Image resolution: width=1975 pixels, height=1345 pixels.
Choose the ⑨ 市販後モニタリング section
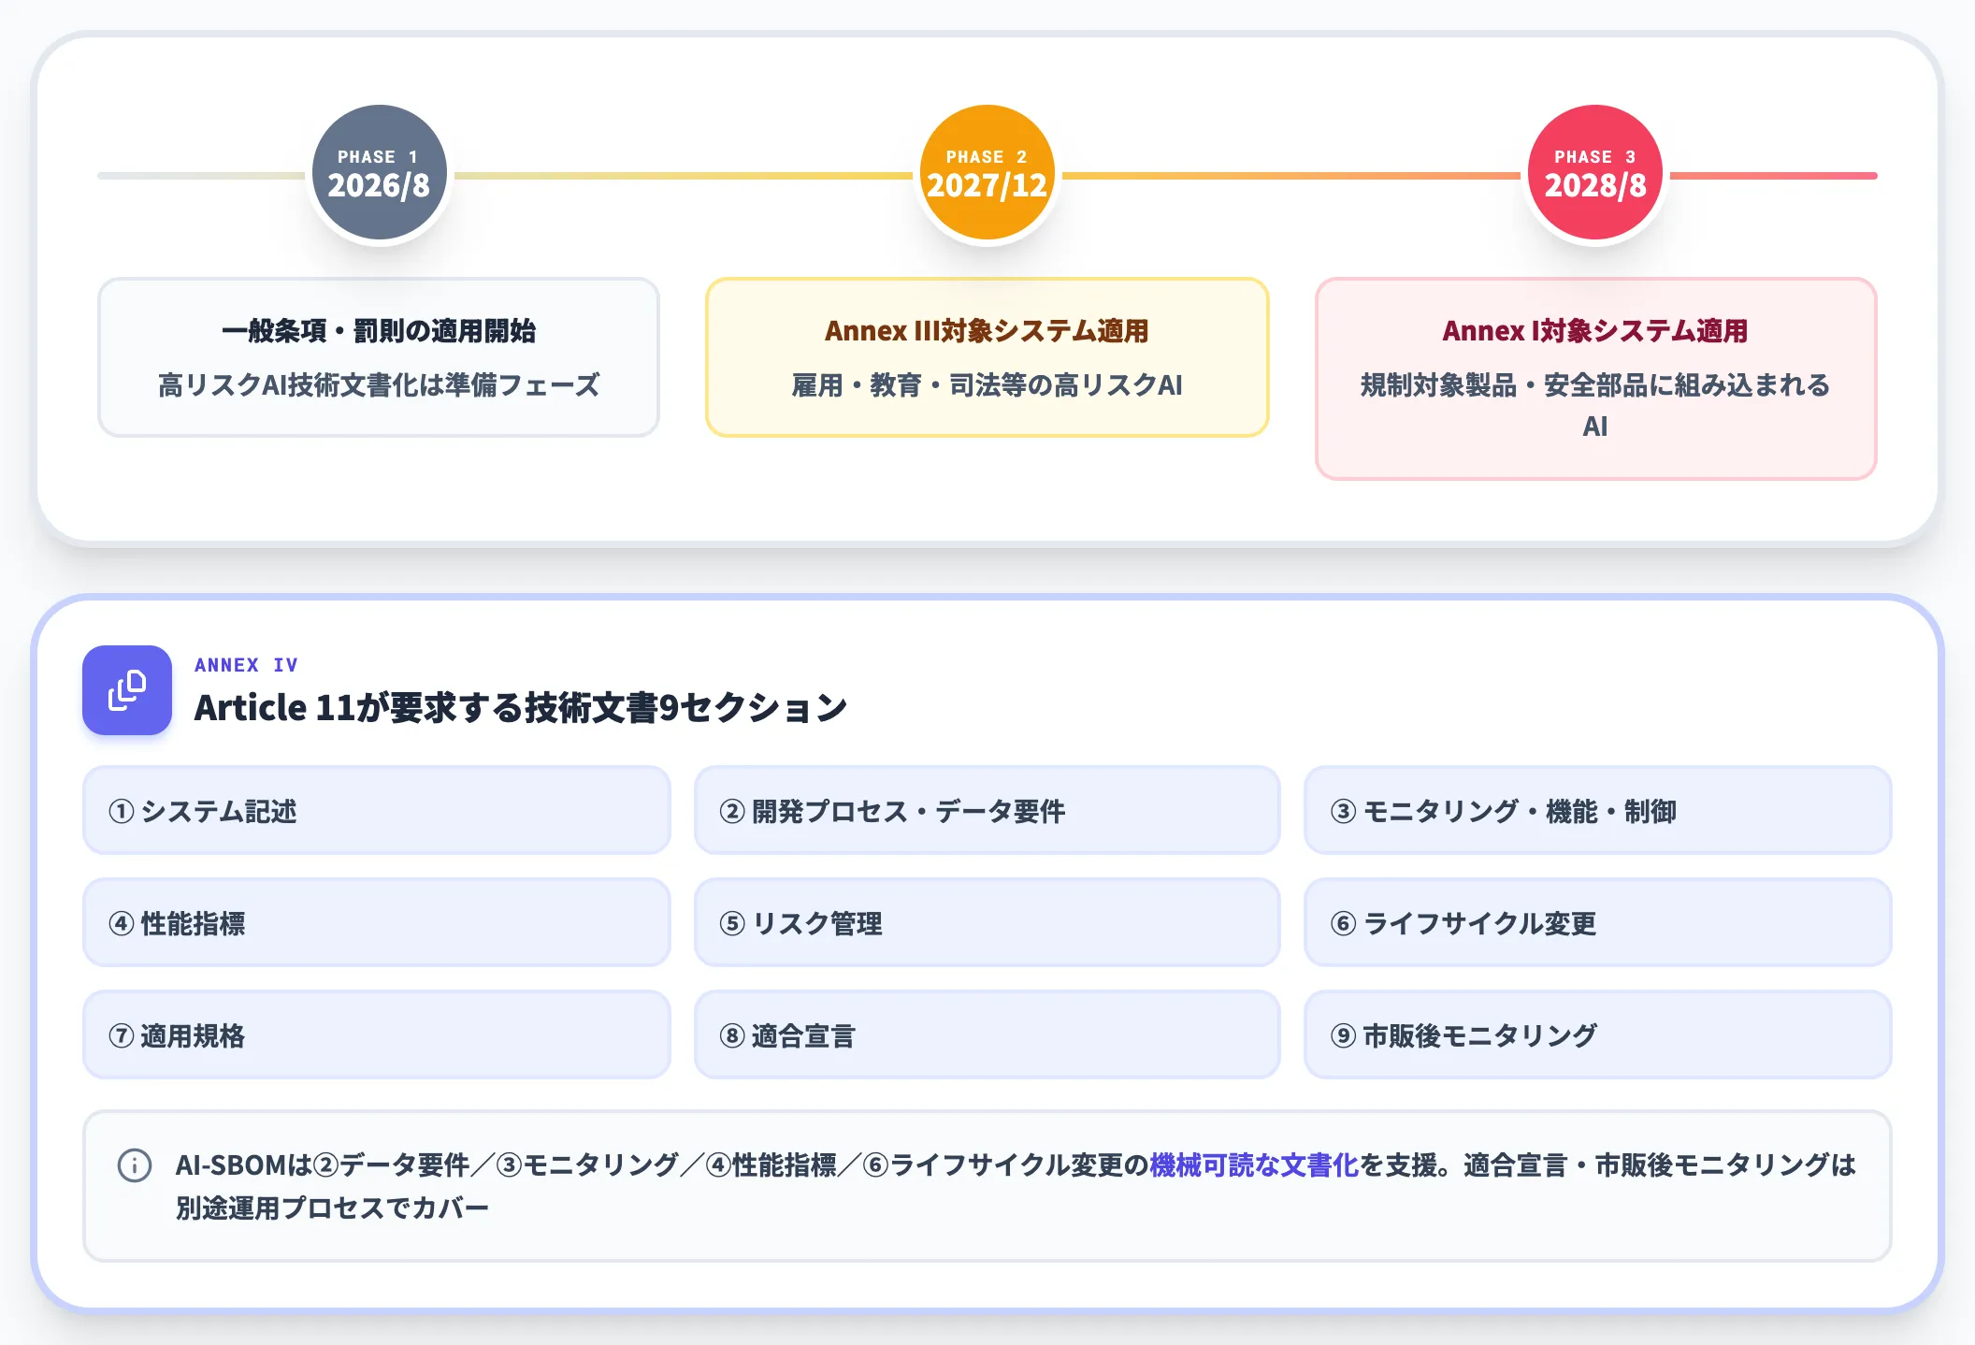pos(1597,1034)
